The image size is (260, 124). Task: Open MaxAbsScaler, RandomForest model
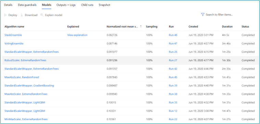click(22, 77)
